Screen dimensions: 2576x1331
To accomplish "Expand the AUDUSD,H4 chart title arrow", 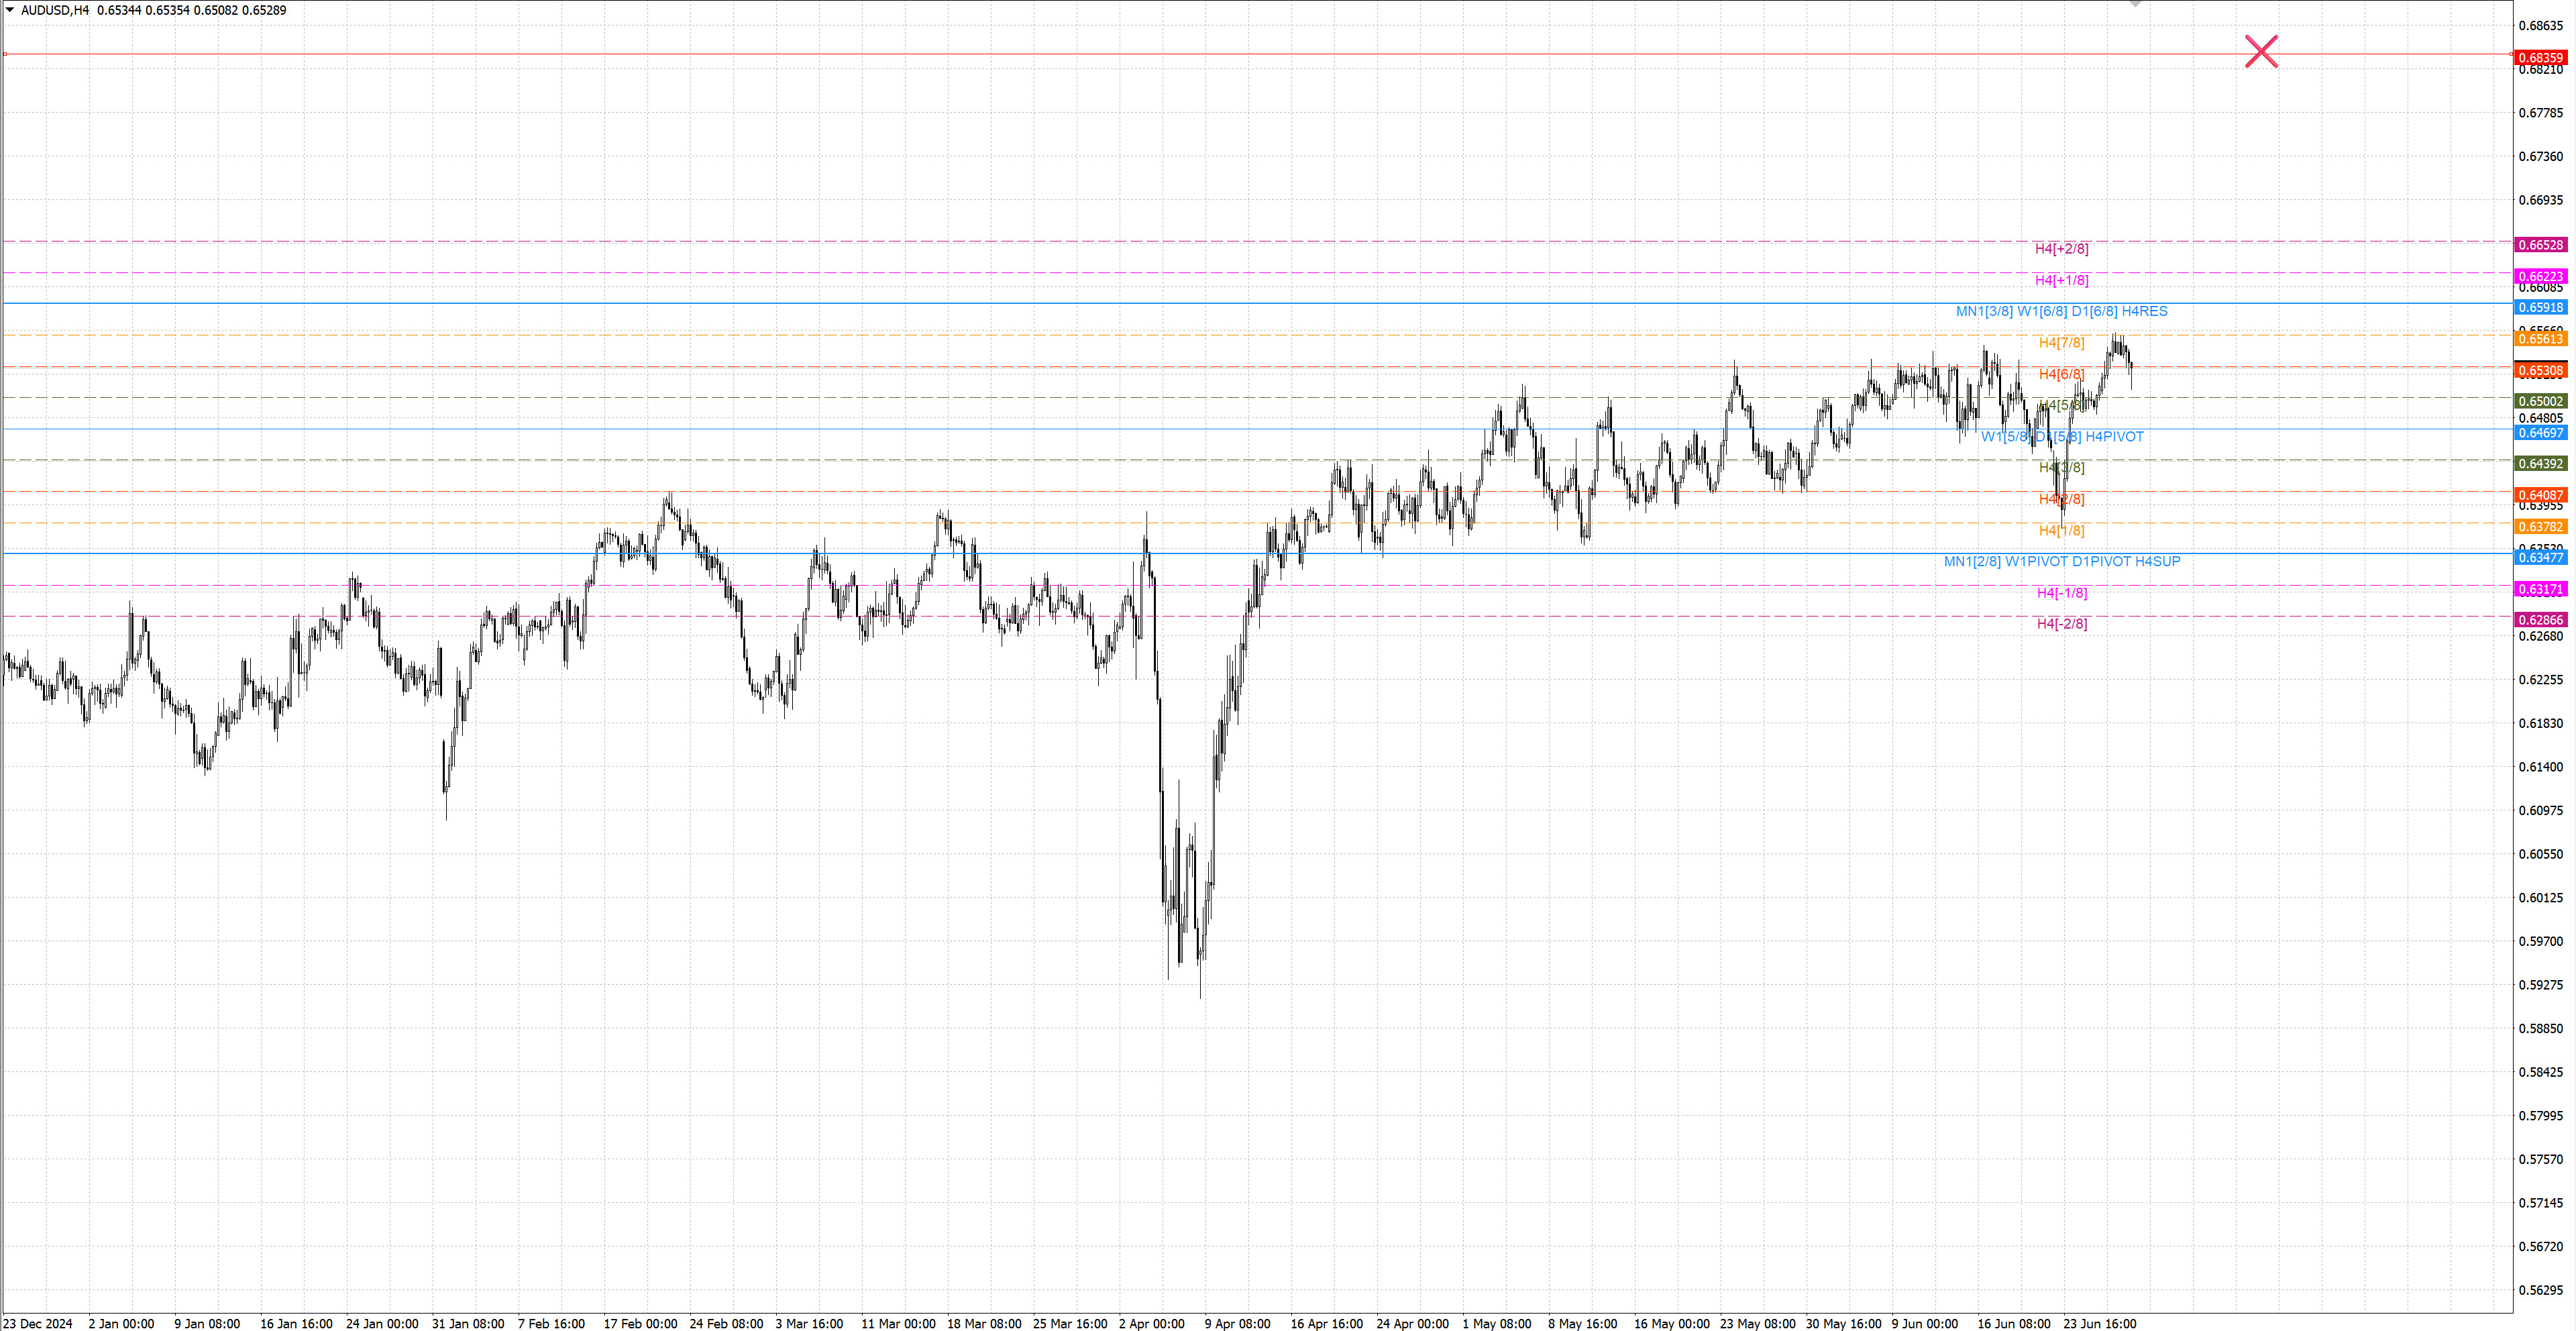I will (10, 10).
